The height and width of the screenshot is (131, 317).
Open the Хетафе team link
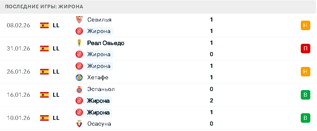(x=98, y=77)
